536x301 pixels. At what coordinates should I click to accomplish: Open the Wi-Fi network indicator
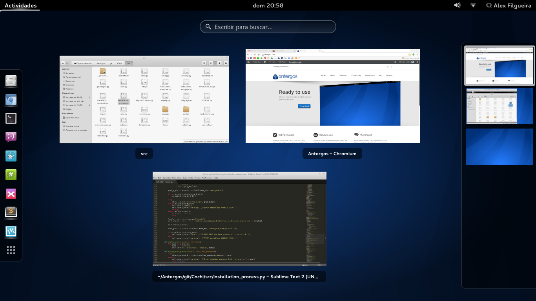coord(473,5)
